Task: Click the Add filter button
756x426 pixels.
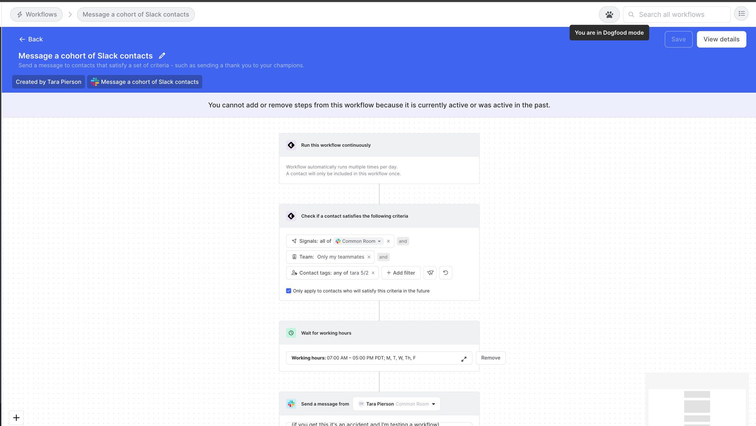Action: coord(401,273)
